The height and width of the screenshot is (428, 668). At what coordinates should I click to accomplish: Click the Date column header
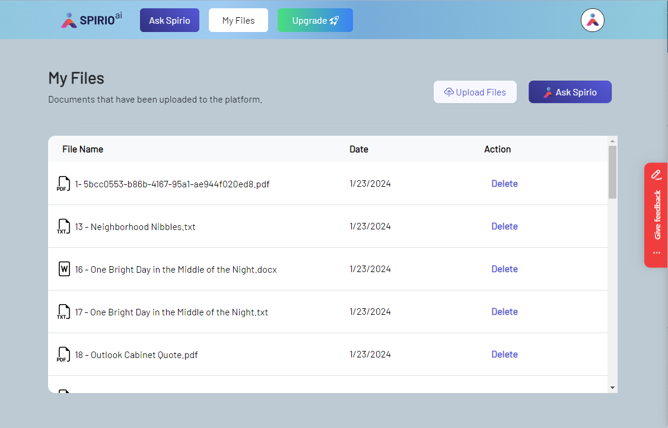click(x=359, y=149)
